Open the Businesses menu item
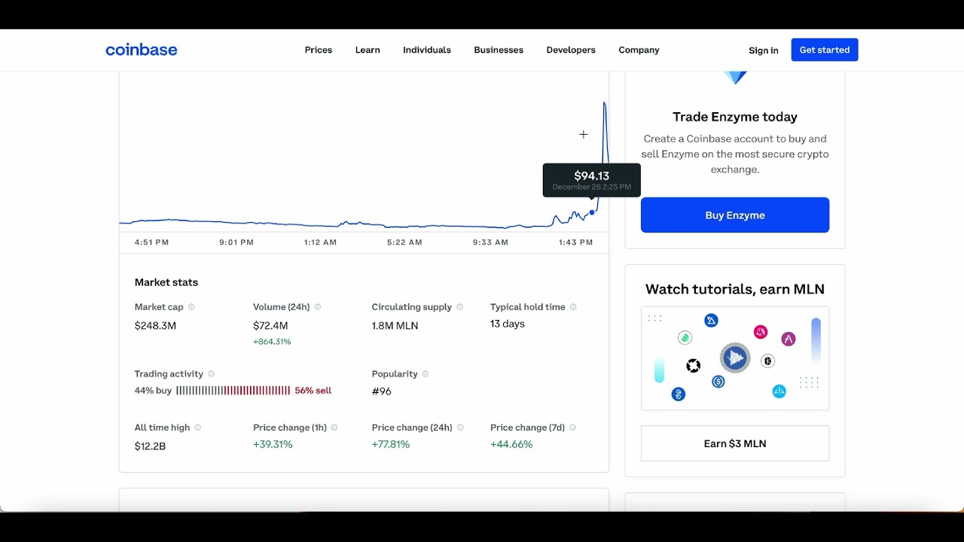Viewport: 964px width, 542px height. (499, 50)
